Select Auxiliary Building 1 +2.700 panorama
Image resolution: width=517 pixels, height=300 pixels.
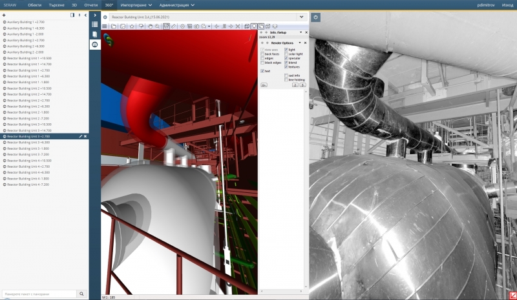pos(26,22)
